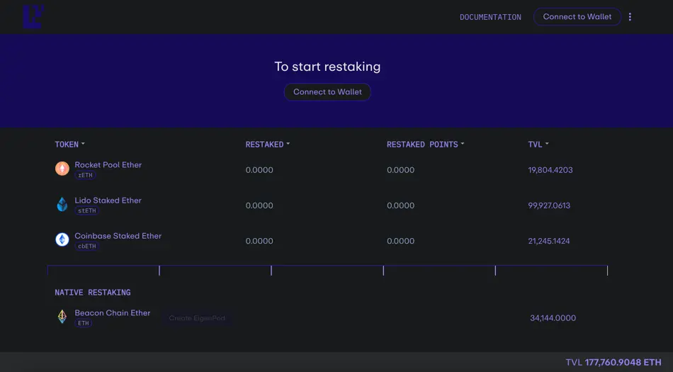This screenshot has width=673, height=372.
Task: Open the vertical three-dot menu
Action: tap(630, 17)
